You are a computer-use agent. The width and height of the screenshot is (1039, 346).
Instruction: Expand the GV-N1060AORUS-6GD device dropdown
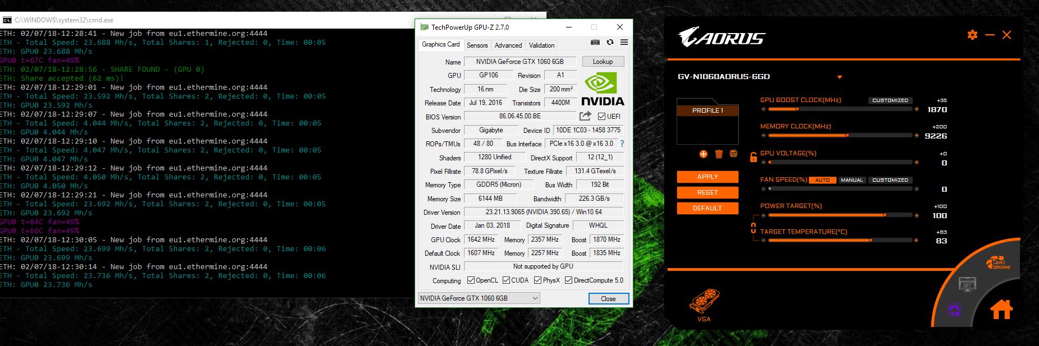click(x=840, y=77)
